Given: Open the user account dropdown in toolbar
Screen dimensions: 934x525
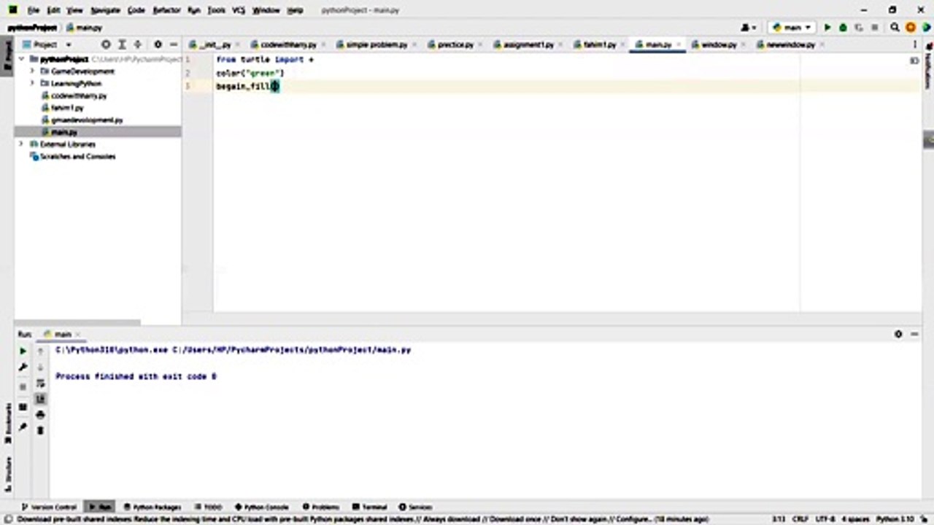Looking at the screenshot, I should coord(749,28).
